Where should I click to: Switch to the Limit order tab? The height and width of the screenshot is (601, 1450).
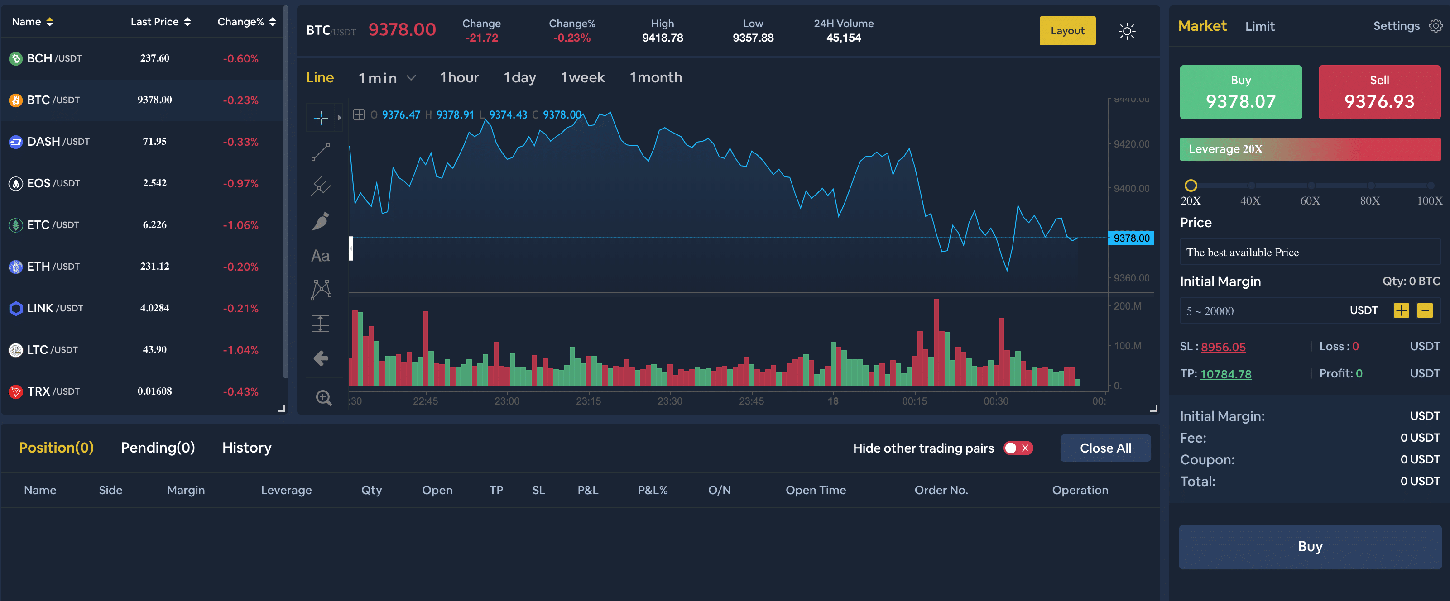point(1259,26)
